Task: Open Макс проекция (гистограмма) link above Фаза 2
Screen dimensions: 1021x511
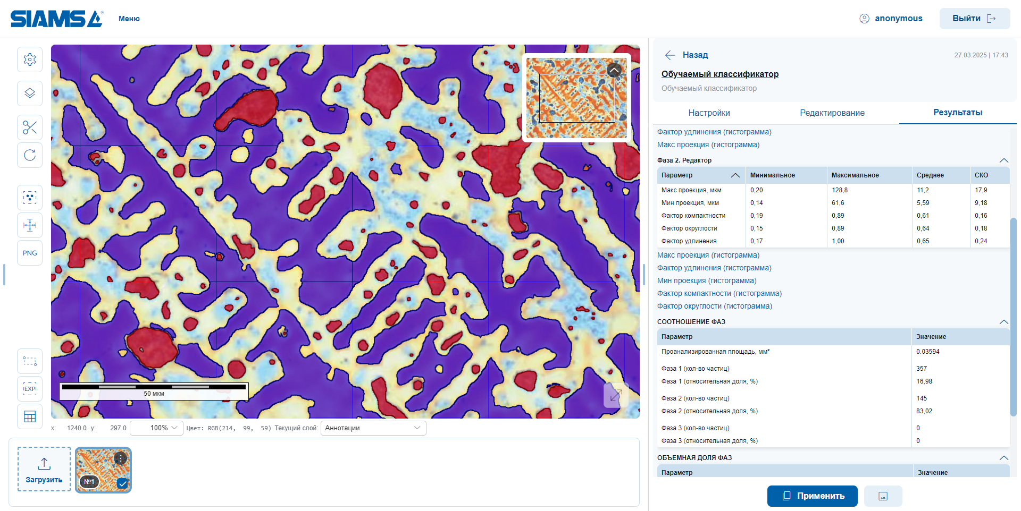Action: (708, 144)
